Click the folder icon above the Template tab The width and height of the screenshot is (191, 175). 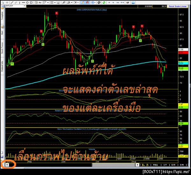(3, 8)
